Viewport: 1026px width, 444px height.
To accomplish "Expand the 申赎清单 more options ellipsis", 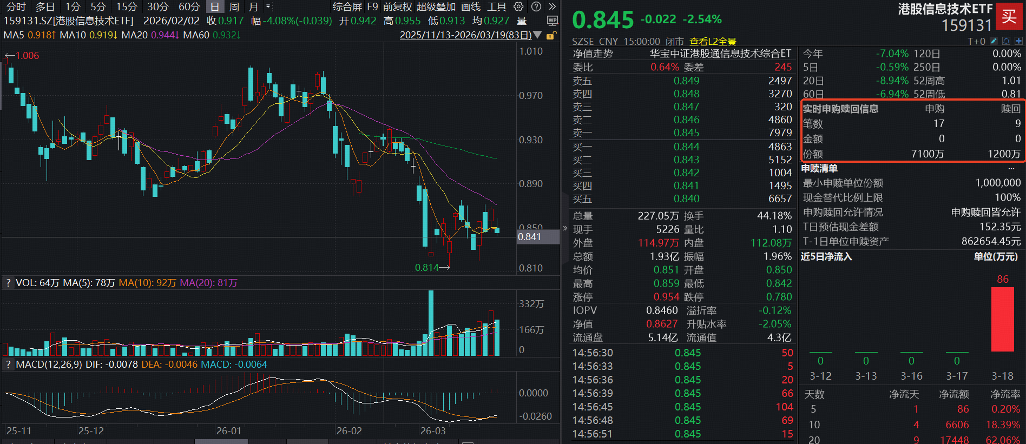I will click(x=1011, y=169).
